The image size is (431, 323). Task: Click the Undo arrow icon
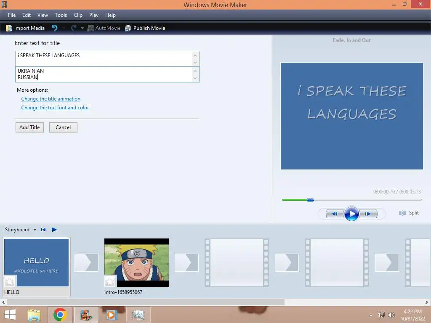point(54,28)
